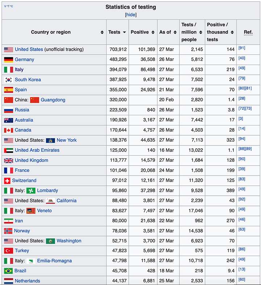
Task: Select Iran's 21,638 positive value
Action: point(148,221)
